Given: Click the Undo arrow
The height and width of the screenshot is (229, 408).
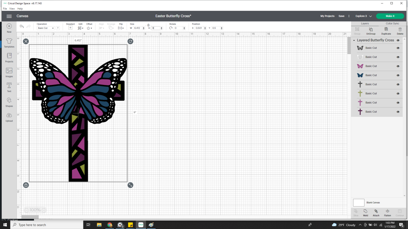Looking at the screenshot, I should click(22, 26).
